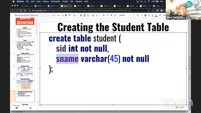201x113 pixels.
Task: Switch to the Login browser tab
Action: click(x=158, y=6)
